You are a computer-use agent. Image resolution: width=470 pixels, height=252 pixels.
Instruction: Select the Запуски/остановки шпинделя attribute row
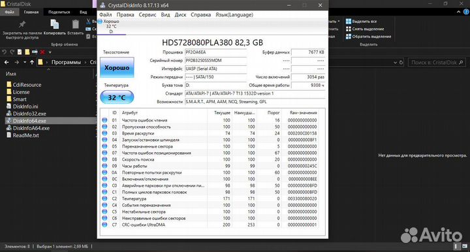[210, 140]
